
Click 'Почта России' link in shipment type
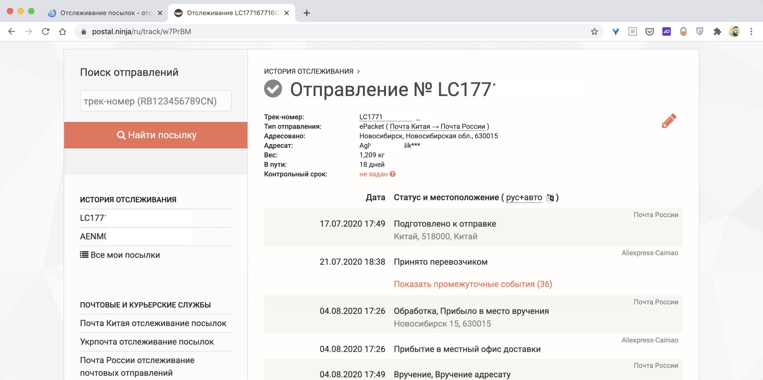[x=463, y=126]
